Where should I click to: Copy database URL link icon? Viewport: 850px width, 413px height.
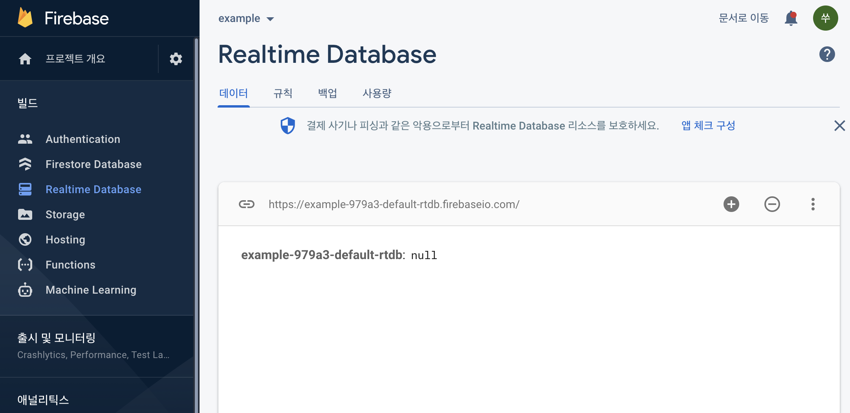coord(247,204)
